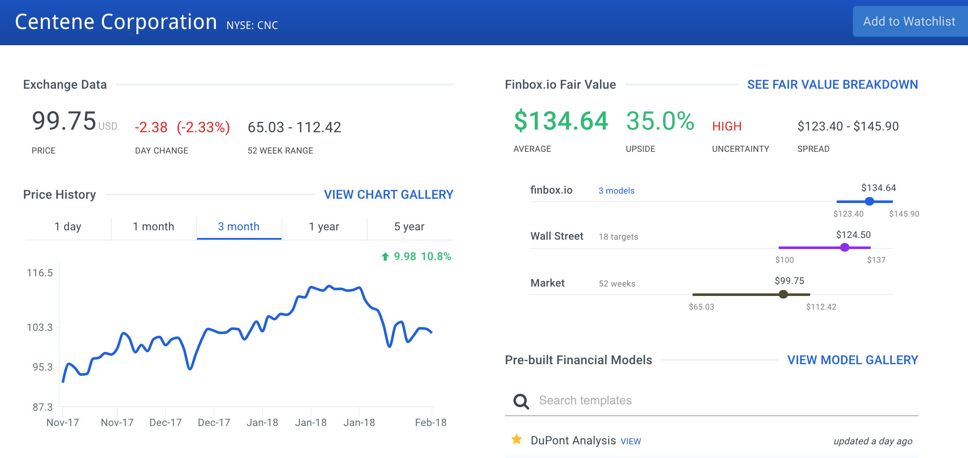Click the $124.50 Wall Street value
Screen dimensions: 968x458
[853, 235]
